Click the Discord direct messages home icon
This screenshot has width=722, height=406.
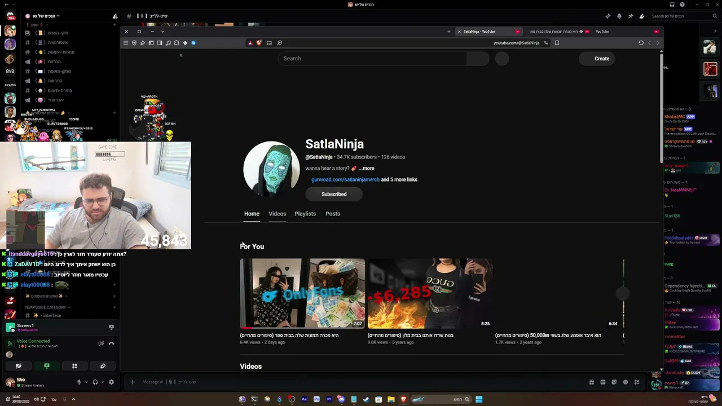point(10,16)
